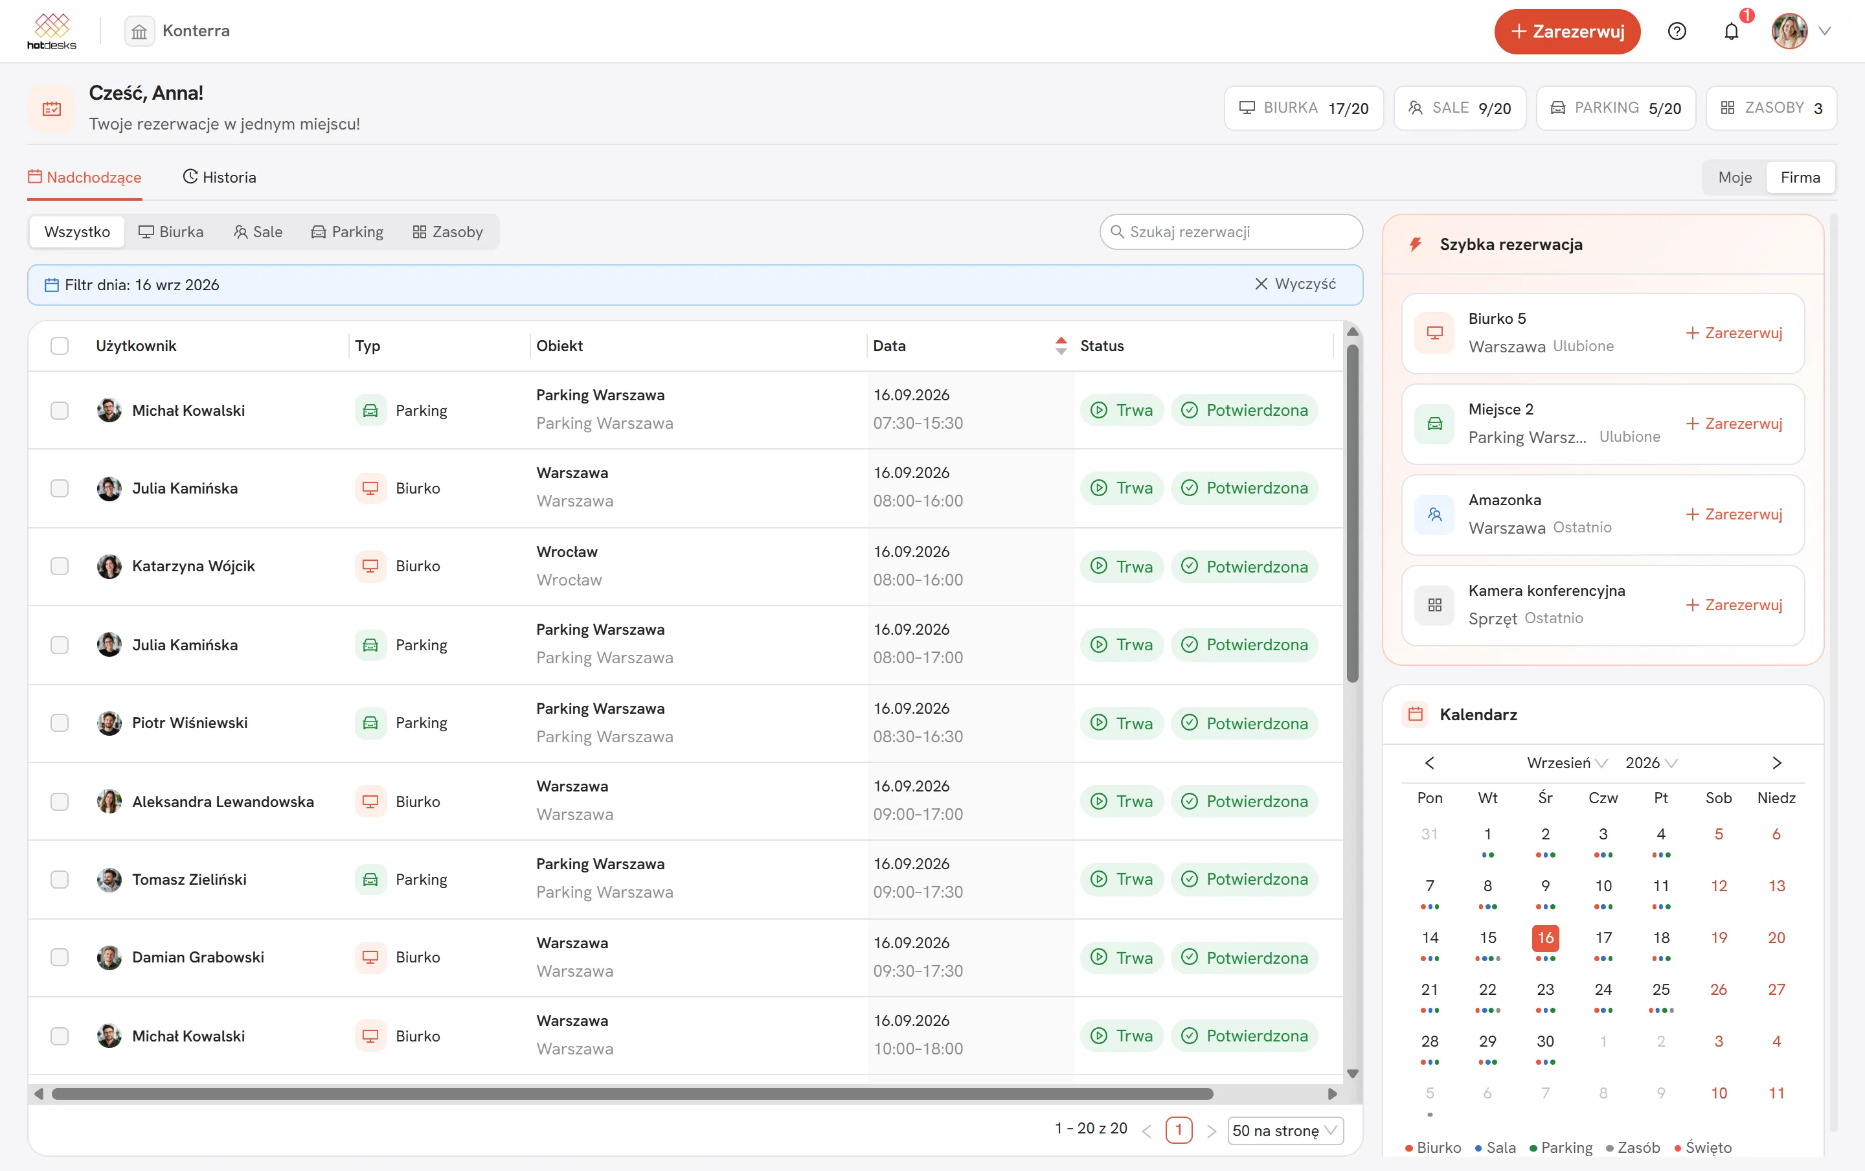Check Piotr Wiśniewski row checkbox
Viewport: 1865px width, 1171px height.
click(x=60, y=723)
